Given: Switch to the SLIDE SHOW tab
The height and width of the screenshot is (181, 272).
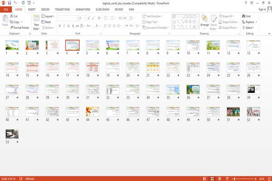Looking at the screenshot, I should point(102,10).
